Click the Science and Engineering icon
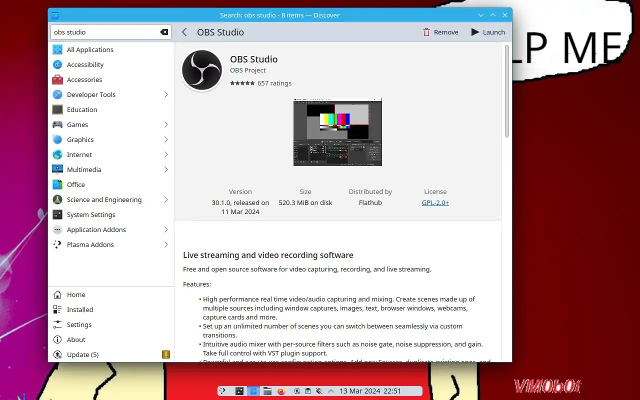640x400 pixels. point(57,199)
